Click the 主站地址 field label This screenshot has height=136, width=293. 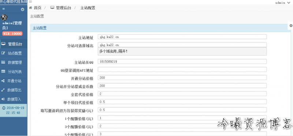[86, 38]
